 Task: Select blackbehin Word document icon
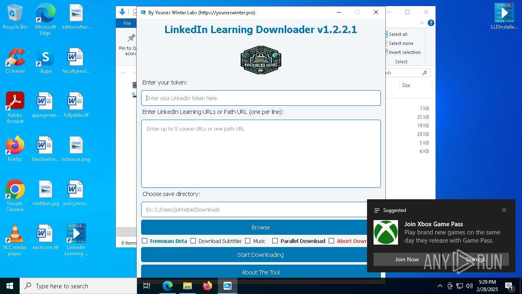tap(45, 149)
